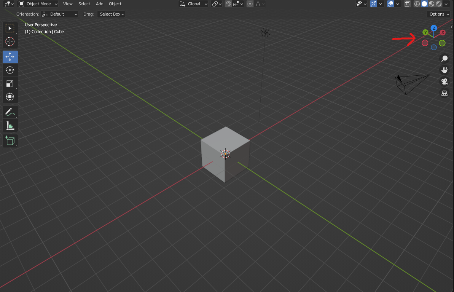Image resolution: width=454 pixels, height=292 pixels.
Task: Click the "User Perspective" text
Action: (41, 25)
